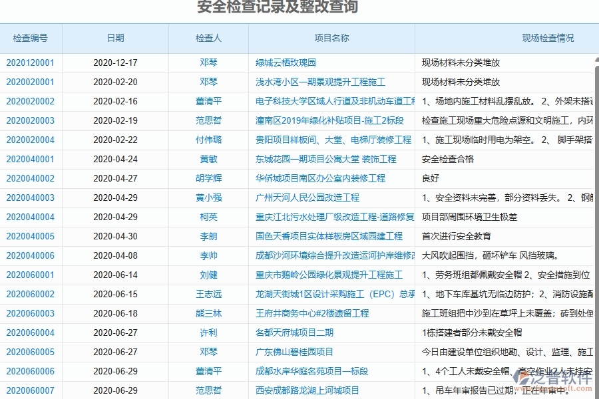
Task: Open record 2020040006 details link
Action: click(x=31, y=255)
